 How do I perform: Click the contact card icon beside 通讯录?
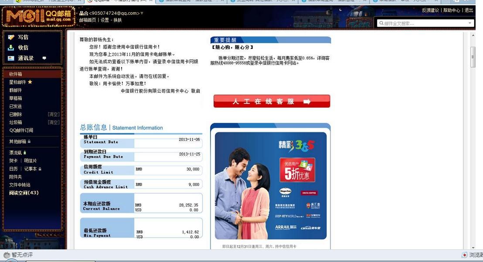[x=11, y=58]
